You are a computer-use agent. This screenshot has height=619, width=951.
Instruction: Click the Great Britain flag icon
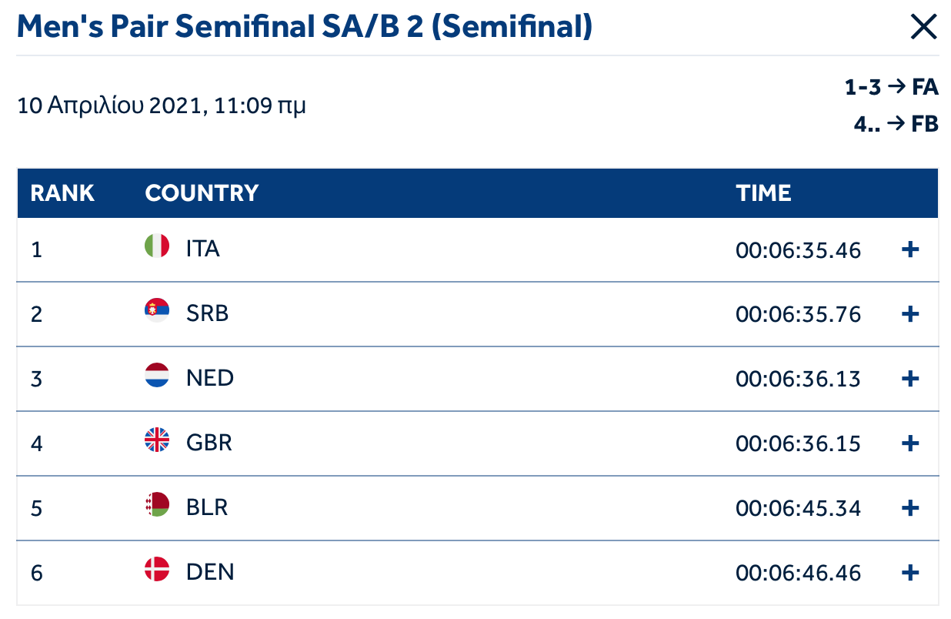[157, 440]
